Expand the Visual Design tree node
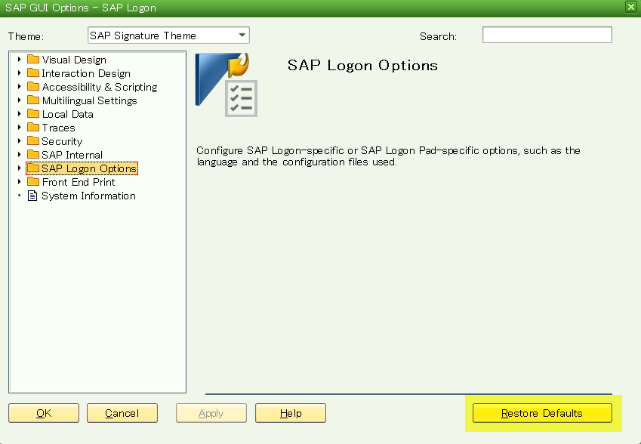Image resolution: width=641 pixels, height=444 pixels. point(19,60)
